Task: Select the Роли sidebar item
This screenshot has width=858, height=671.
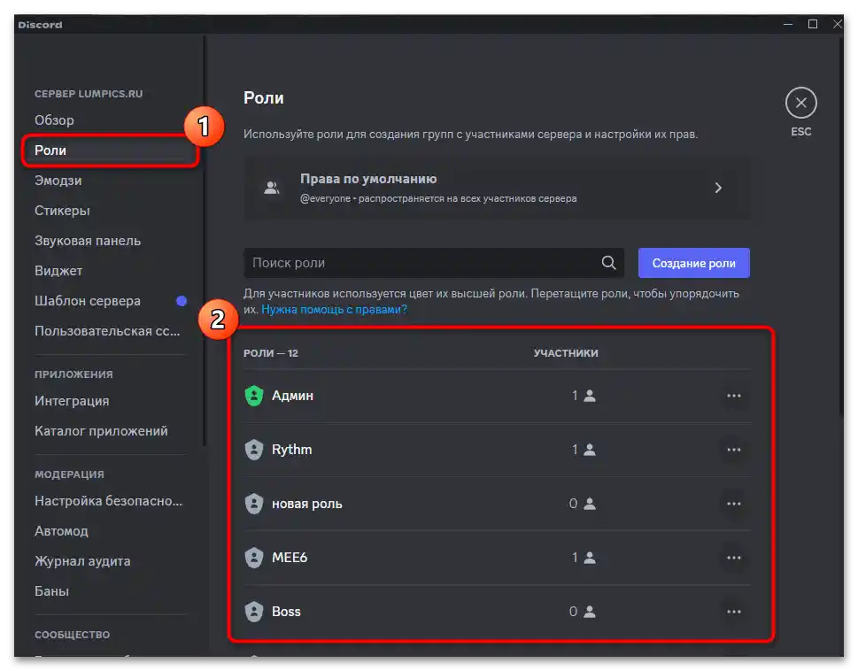Action: (x=110, y=150)
